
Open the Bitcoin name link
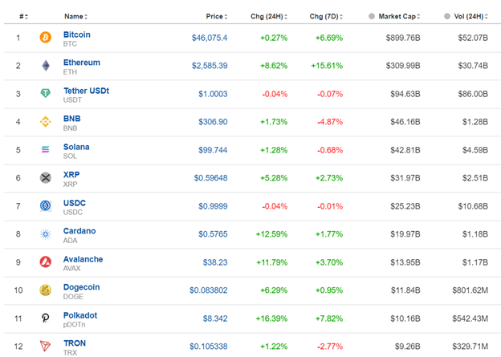(x=77, y=34)
